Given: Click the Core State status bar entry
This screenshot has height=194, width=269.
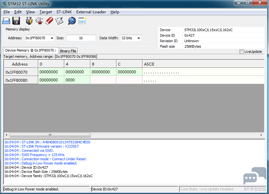Looking at the screenshot, I should tap(207, 189).
